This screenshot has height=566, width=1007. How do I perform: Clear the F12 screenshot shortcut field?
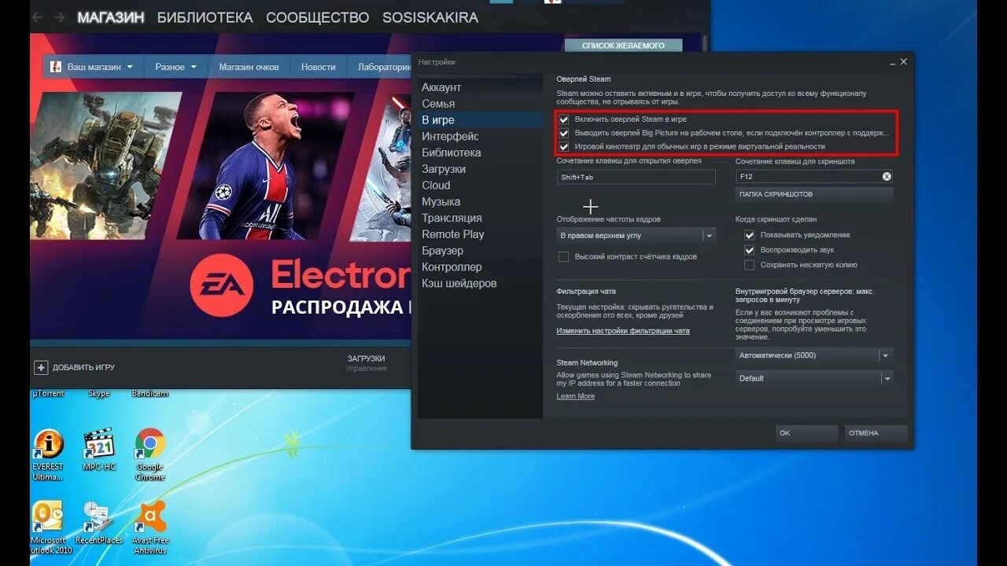(887, 177)
